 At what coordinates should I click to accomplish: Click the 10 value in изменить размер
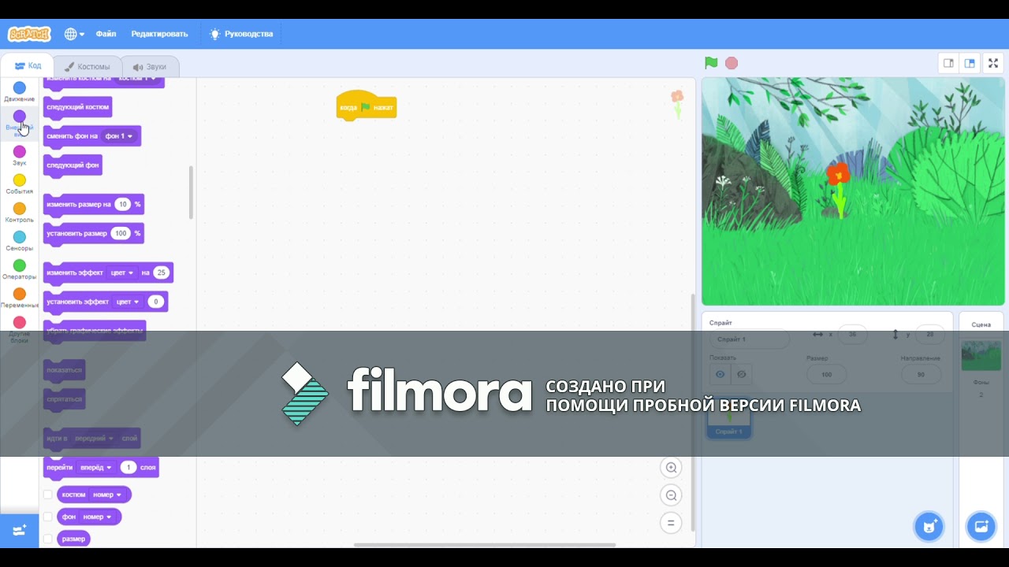(x=122, y=205)
